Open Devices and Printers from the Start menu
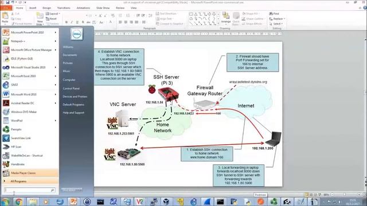Viewport: 367px width, 206px height. (75, 97)
